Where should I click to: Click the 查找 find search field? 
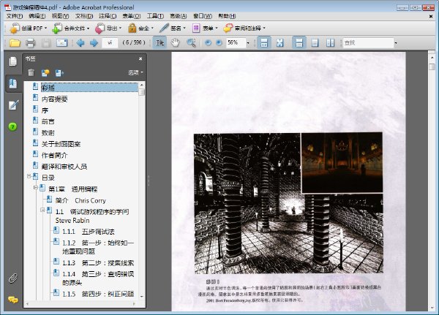[368, 42]
